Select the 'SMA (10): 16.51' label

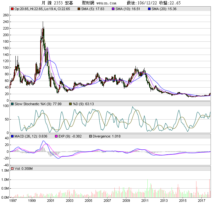click(x=128, y=9)
